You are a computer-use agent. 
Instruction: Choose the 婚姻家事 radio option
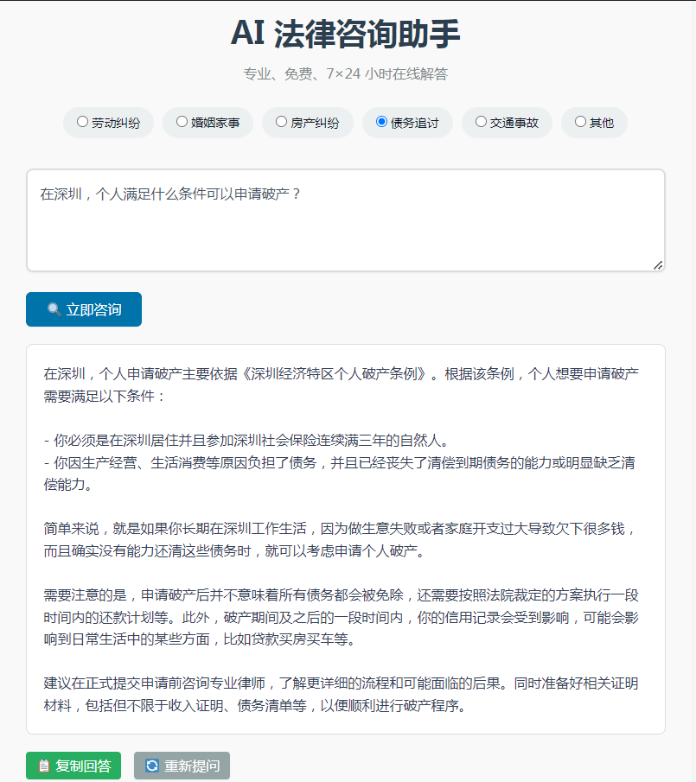click(182, 122)
